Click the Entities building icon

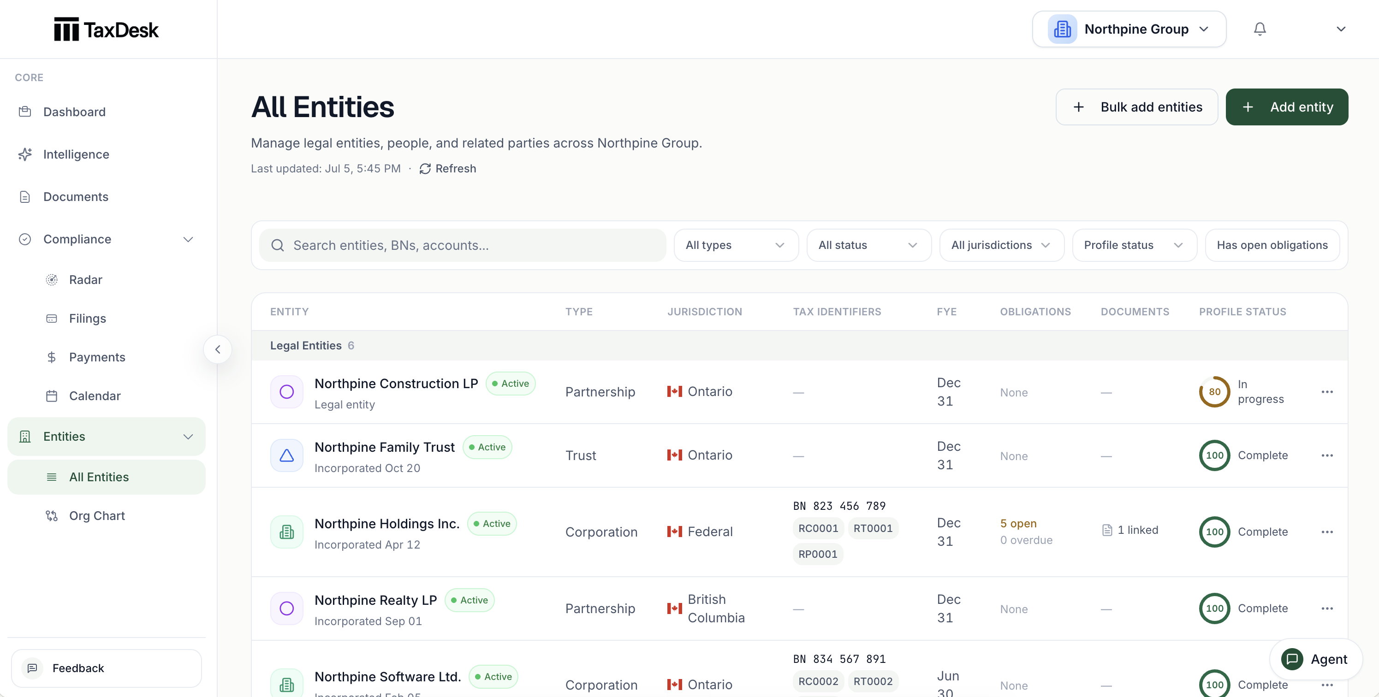click(x=25, y=437)
